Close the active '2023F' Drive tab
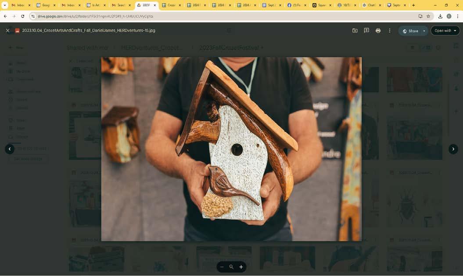Image resolution: width=463 pixels, height=276 pixels. (x=155, y=5)
